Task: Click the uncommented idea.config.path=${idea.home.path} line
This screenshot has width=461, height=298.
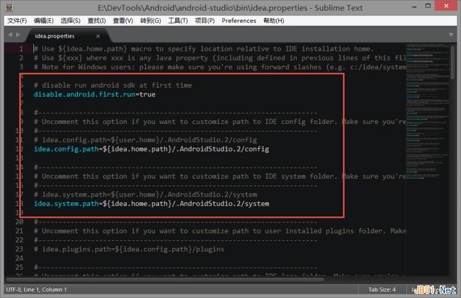Action: click(x=152, y=149)
